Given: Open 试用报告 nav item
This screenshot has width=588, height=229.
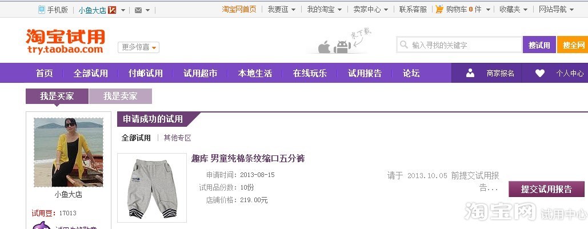Looking at the screenshot, I should tap(365, 73).
